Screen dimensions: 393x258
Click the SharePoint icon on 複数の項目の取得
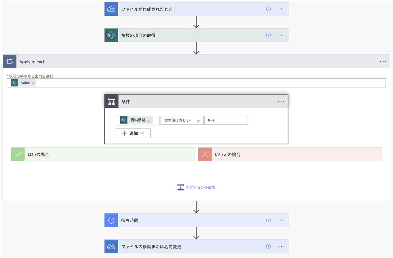111,35
